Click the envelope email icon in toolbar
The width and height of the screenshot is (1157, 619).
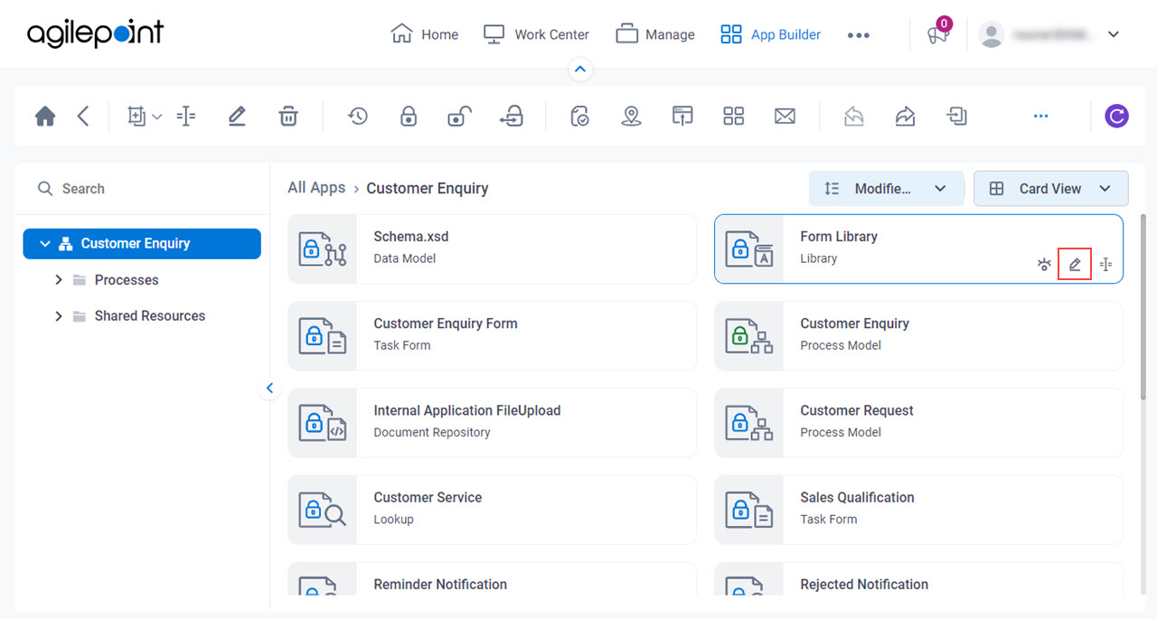[785, 116]
